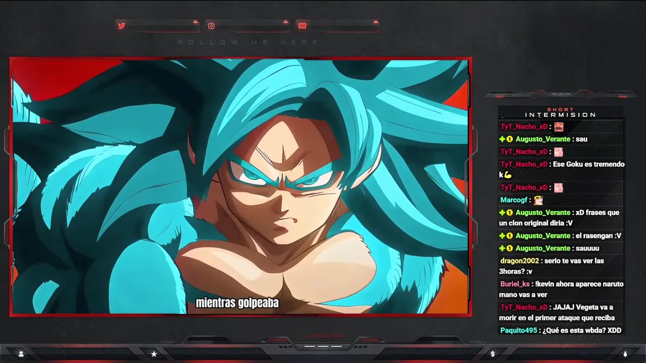Viewport: 646px width, 363px height.
Task: Click the flexed bicep emoji after 'k'
Action: [508, 175]
